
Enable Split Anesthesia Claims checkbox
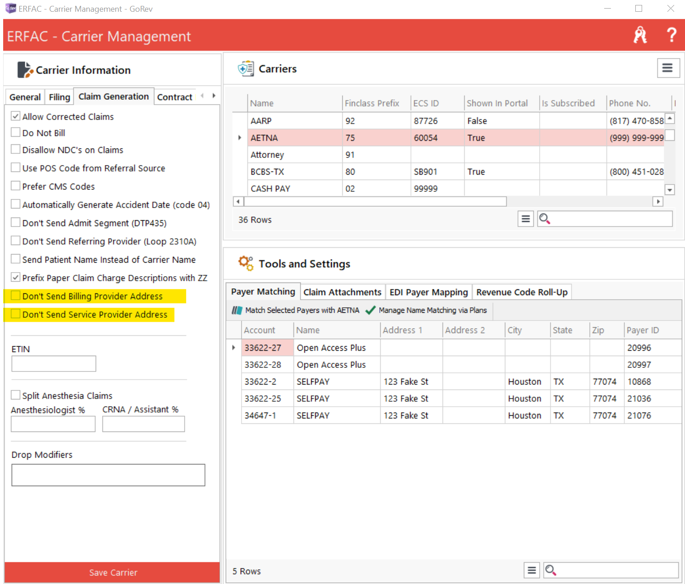(x=16, y=395)
